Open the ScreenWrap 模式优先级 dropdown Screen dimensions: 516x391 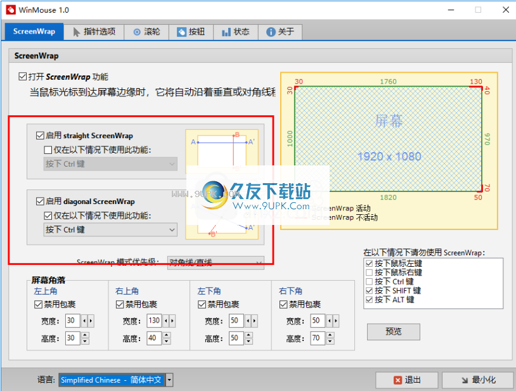[x=216, y=262]
